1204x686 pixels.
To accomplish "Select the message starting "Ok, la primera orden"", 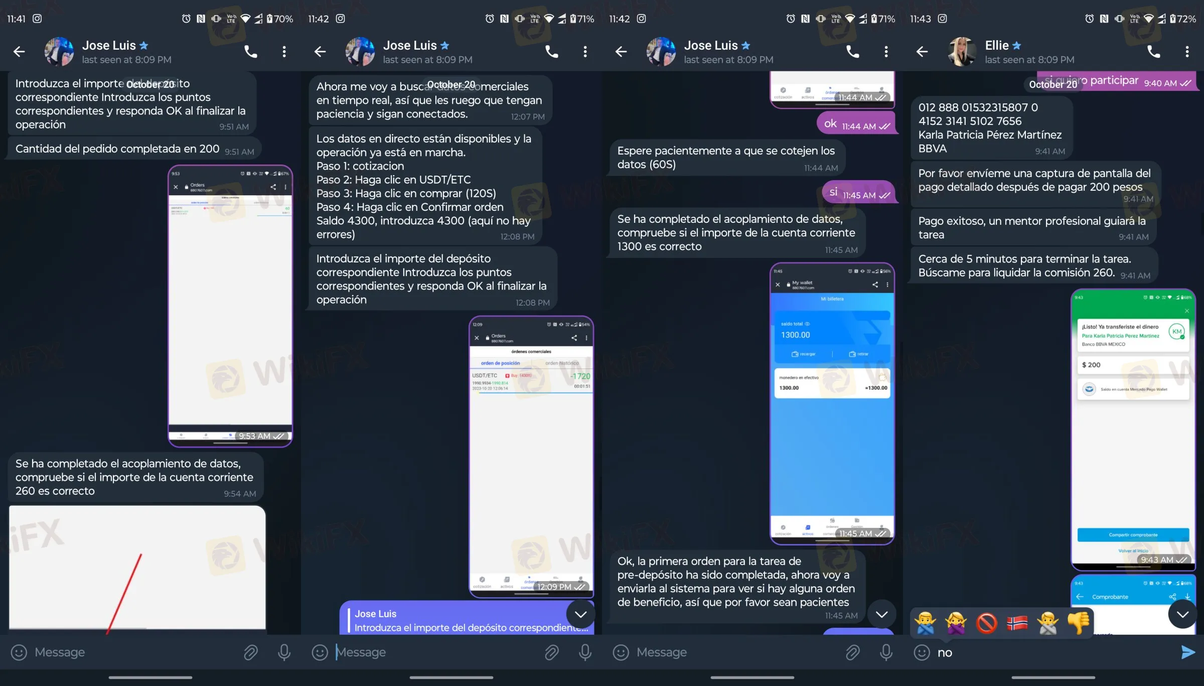I will (x=737, y=587).
